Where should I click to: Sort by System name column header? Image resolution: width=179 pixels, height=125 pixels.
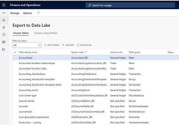click(x=78, y=52)
